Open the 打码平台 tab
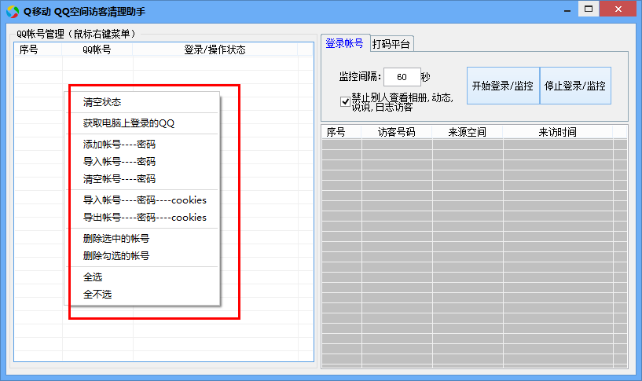The width and height of the screenshot is (642, 381). [391, 44]
